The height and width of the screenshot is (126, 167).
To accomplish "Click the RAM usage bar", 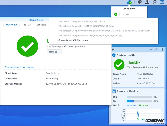I will 139,101.
